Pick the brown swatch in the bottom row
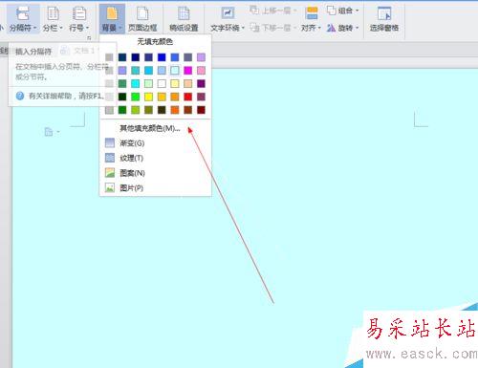 point(187,110)
